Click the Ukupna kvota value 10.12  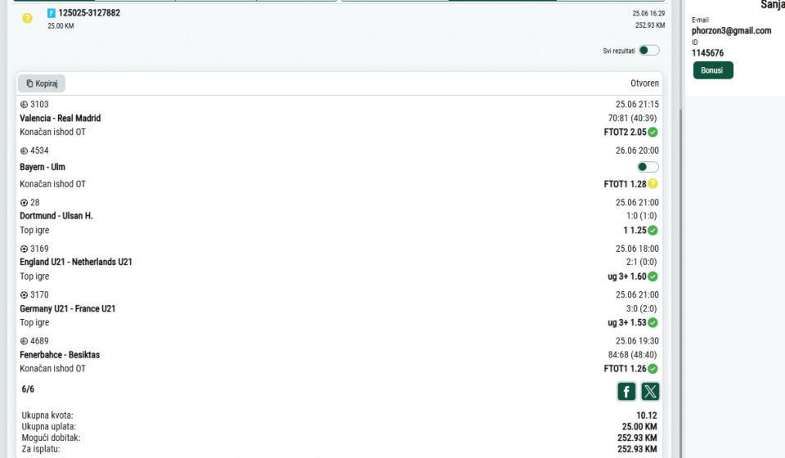click(x=646, y=415)
